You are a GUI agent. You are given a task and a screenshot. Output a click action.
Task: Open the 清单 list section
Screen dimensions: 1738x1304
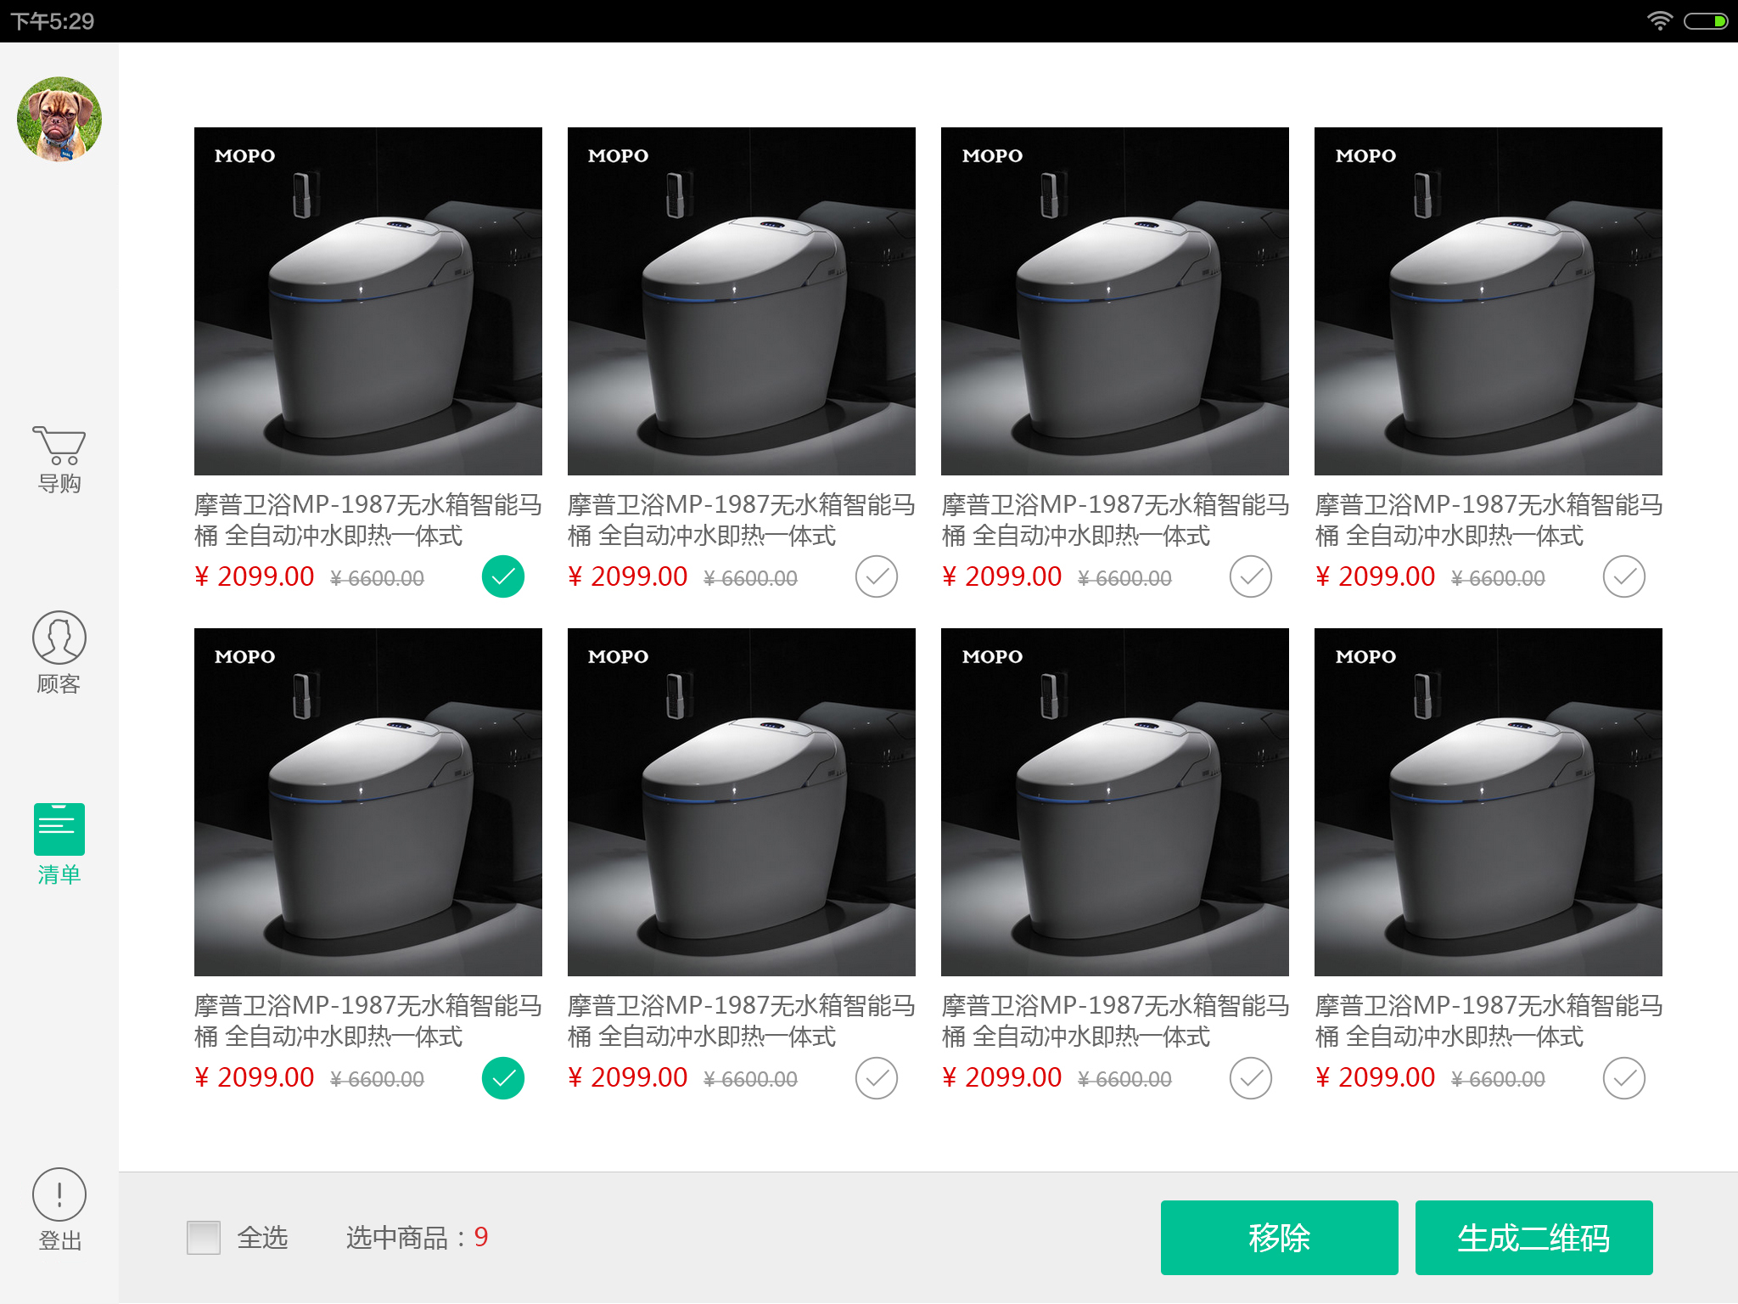(59, 845)
